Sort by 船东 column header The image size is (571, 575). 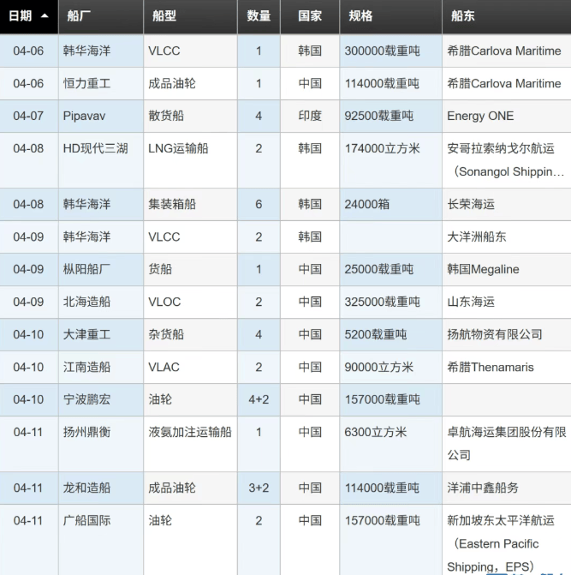point(462,16)
